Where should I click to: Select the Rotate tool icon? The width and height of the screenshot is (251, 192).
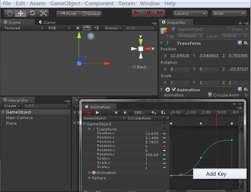[32, 13]
